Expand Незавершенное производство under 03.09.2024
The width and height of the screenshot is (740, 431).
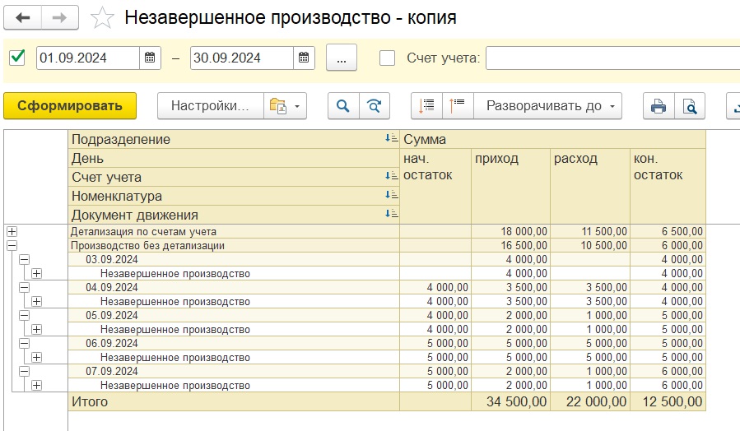36,274
